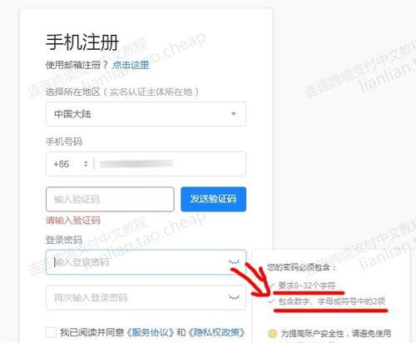Focus the 输入登录密码 password field
The image size is (416, 343).
tap(146, 262)
